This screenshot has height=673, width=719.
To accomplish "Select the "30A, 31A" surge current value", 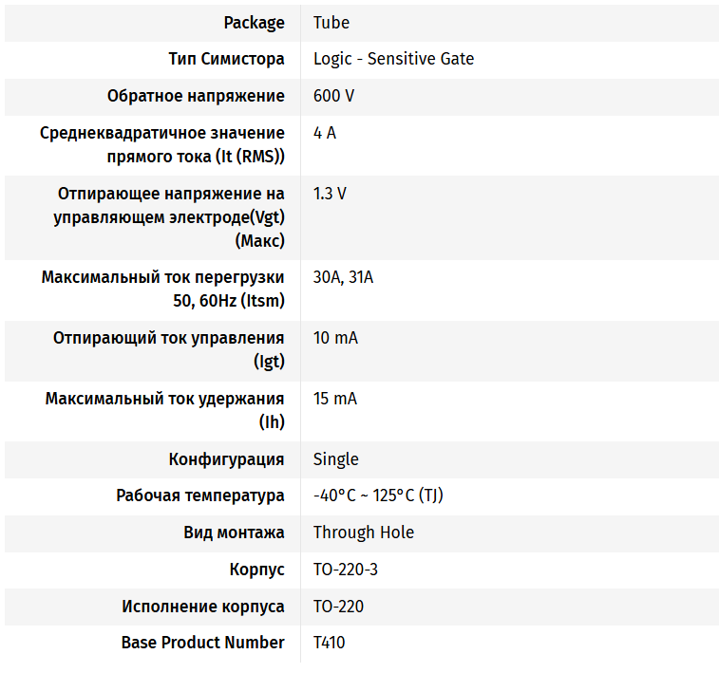I will point(343,277).
